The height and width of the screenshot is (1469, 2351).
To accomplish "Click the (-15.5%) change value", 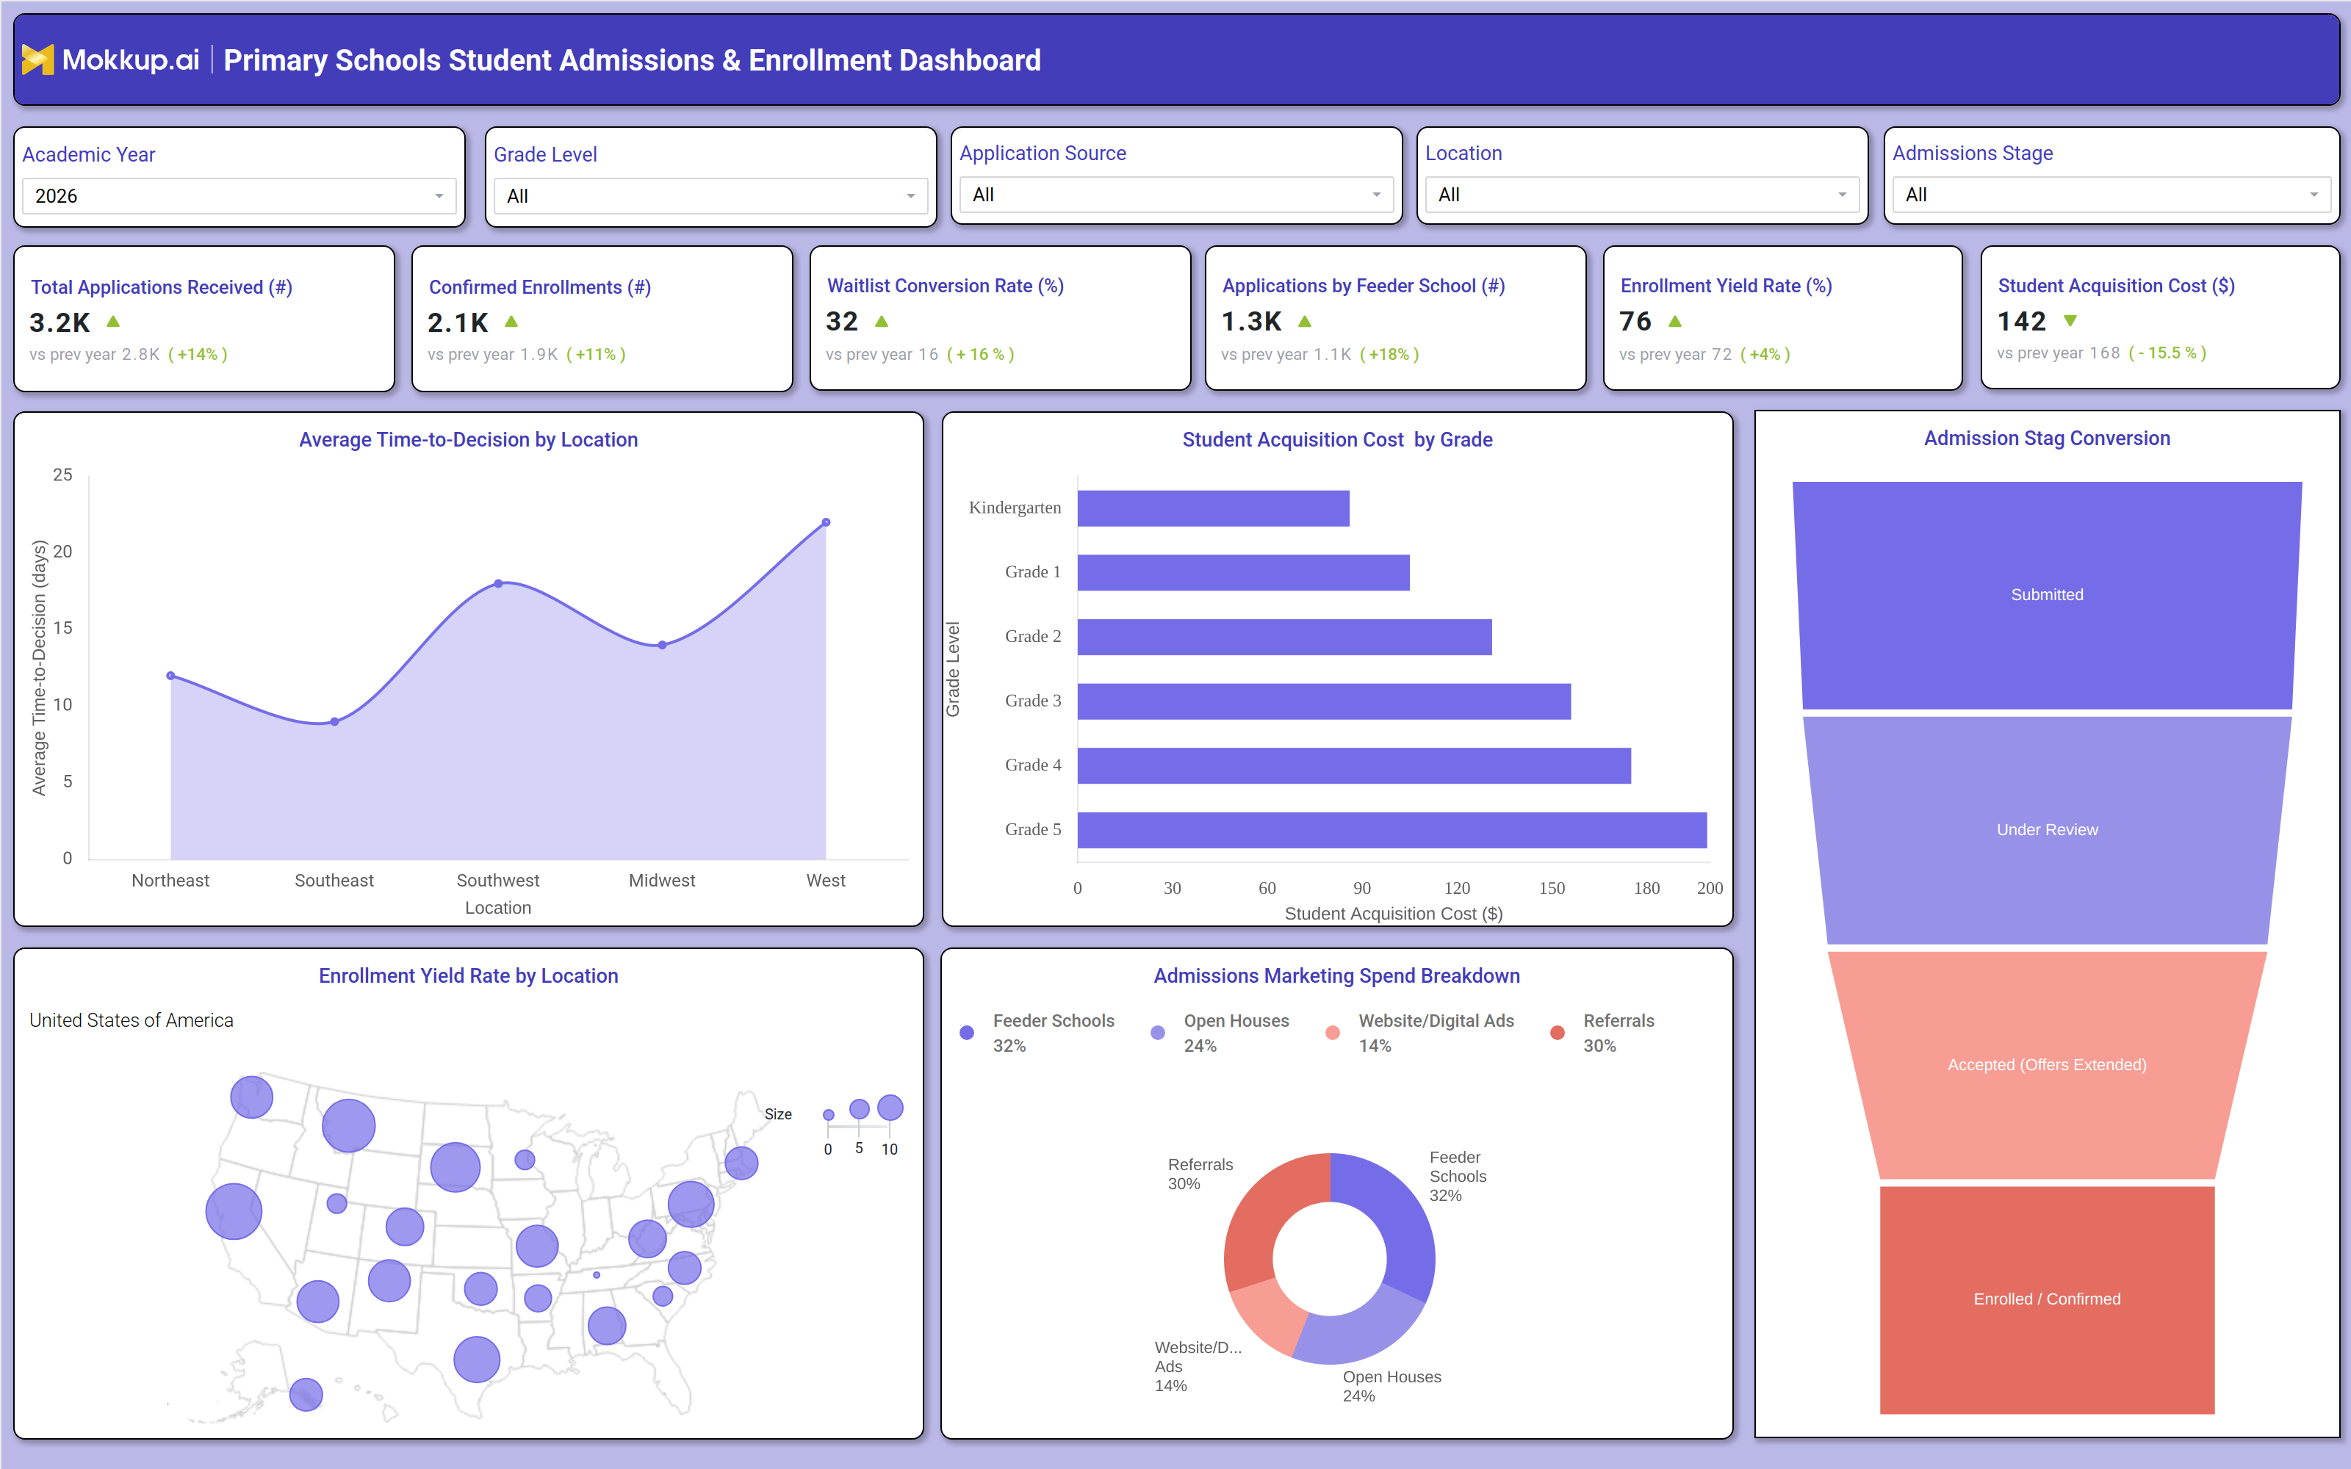I will coord(2167,353).
